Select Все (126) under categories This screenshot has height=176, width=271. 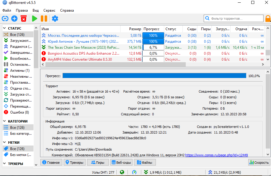click(x=18, y=128)
